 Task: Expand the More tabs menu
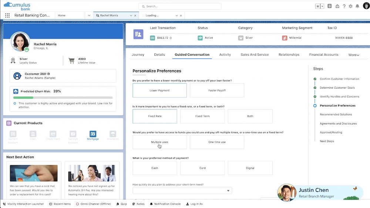point(354,55)
